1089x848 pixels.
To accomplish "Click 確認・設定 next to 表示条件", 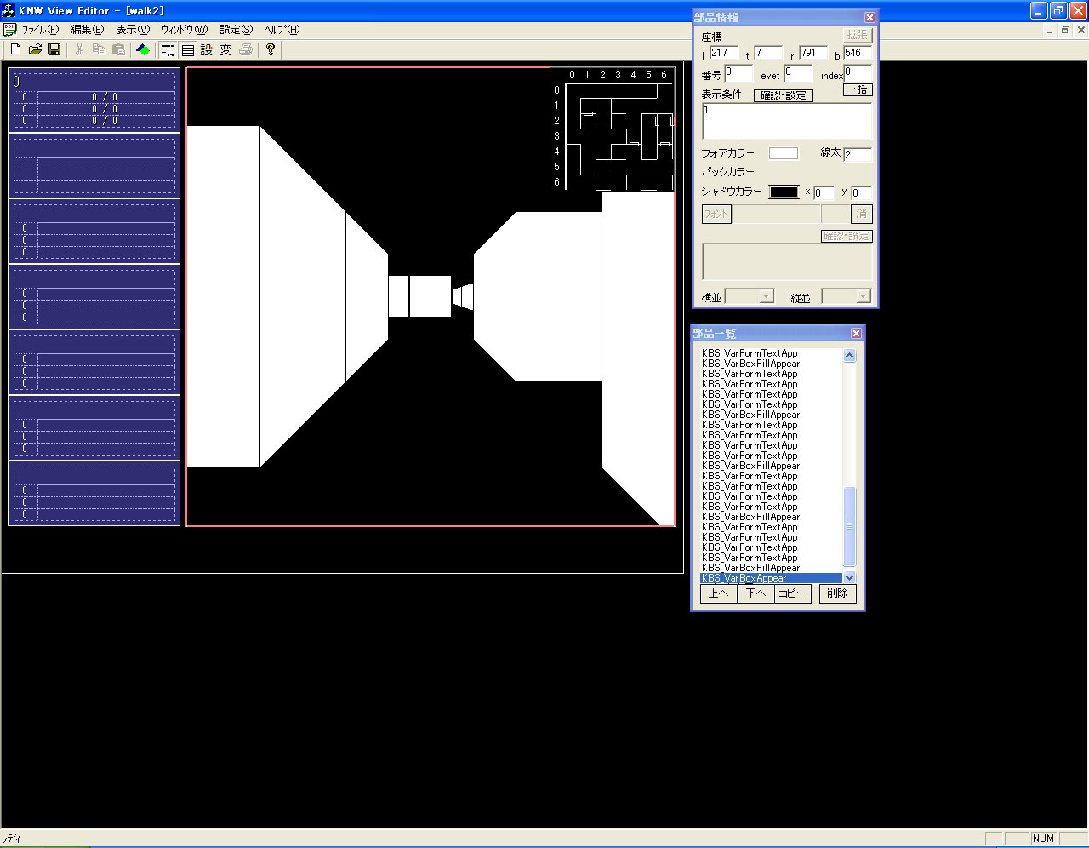I will pyautogui.click(x=784, y=95).
